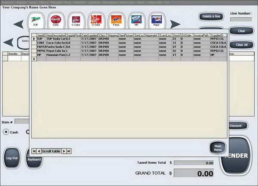Select the 7UP row selector arrow
The width and height of the screenshot is (258, 186).
tap(34, 39)
